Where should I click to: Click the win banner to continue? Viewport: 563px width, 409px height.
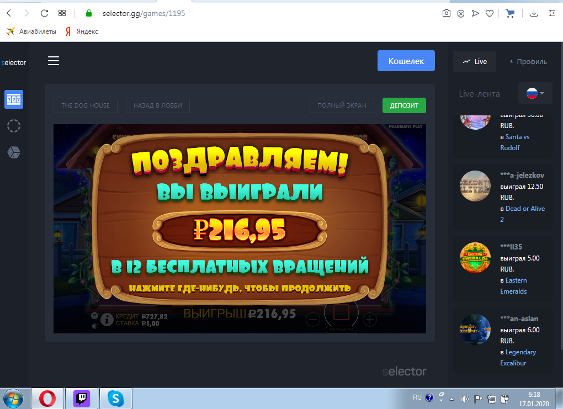(240, 219)
